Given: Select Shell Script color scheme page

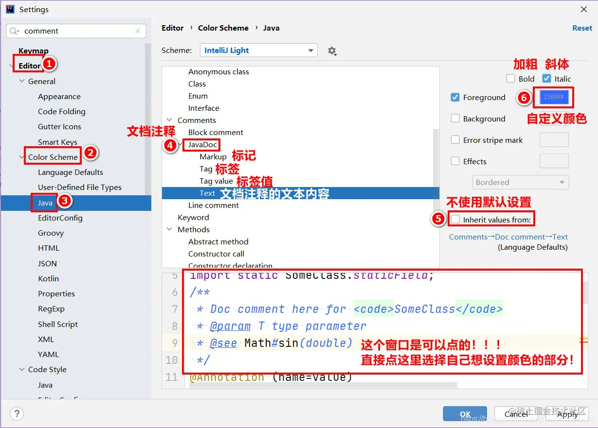Looking at the screenshot, I should coord(58,324).
